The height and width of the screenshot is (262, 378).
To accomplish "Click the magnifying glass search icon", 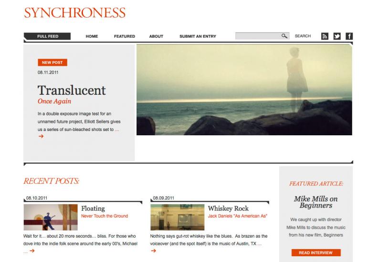I will [284, 36].
